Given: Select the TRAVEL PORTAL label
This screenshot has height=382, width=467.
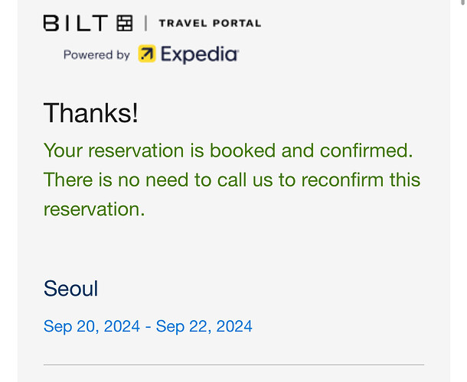Looking at the screenshot, I should click(x=209, y=24).
